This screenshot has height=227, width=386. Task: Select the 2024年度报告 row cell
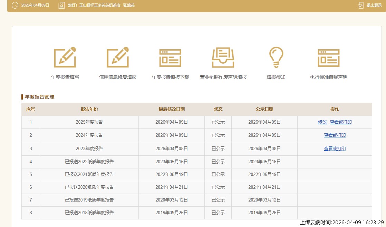coord(89,135)
